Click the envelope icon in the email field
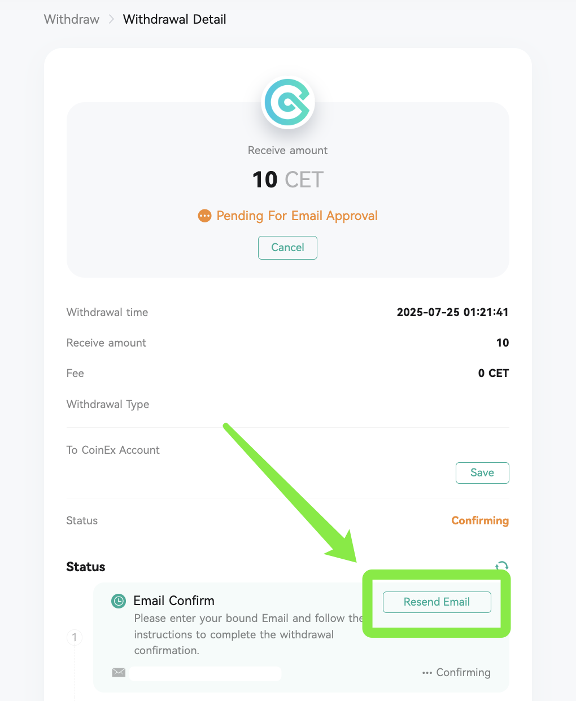 pyautogui.click(x=118, y=672)
